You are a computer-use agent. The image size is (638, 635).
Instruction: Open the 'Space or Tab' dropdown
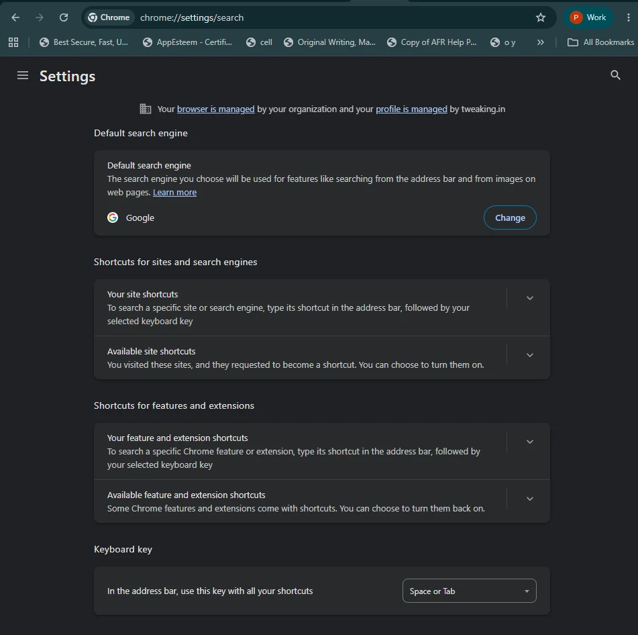[469, 591]
